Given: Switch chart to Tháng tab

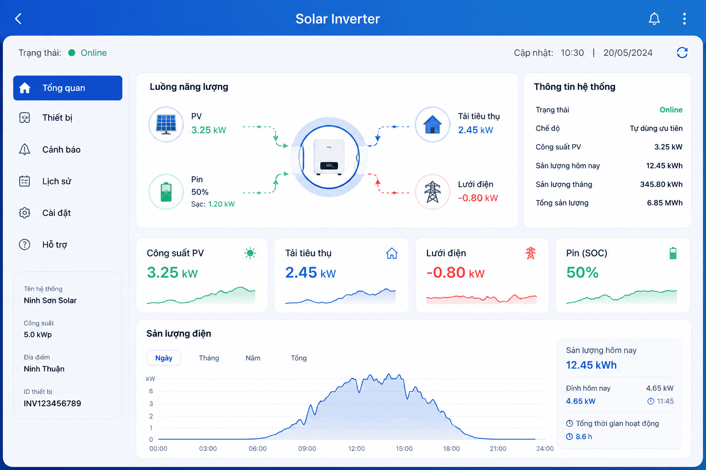Looking at the screenshot, I should [x=209, y=358].
